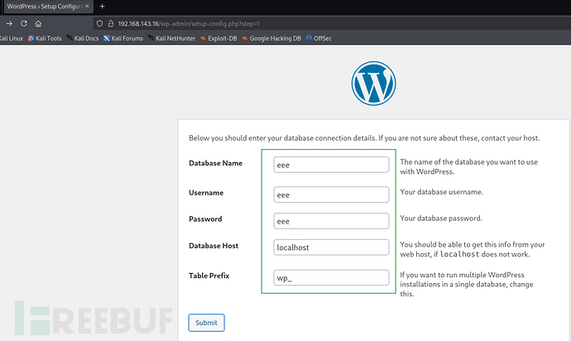Click the Table Prefix label

pos(209,276)
